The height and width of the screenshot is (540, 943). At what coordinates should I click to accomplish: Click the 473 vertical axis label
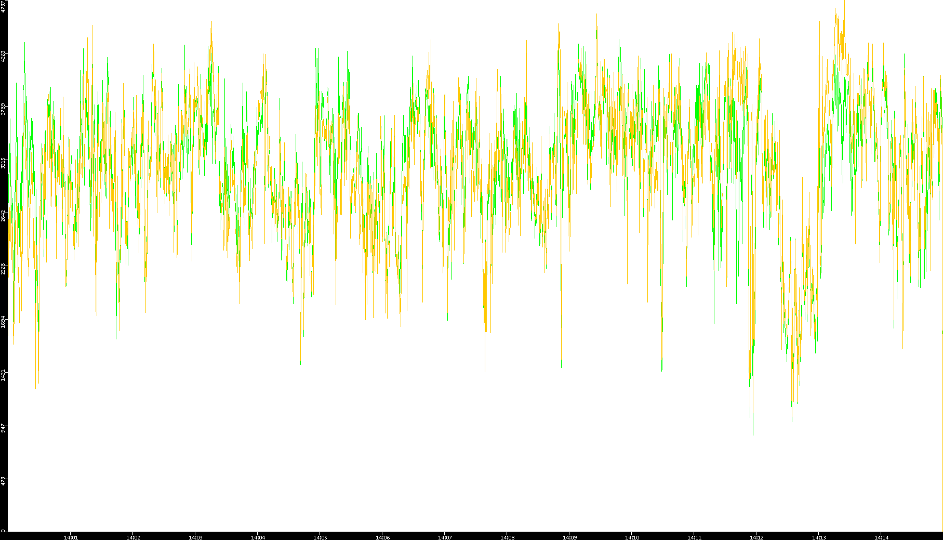pos(4,481)
